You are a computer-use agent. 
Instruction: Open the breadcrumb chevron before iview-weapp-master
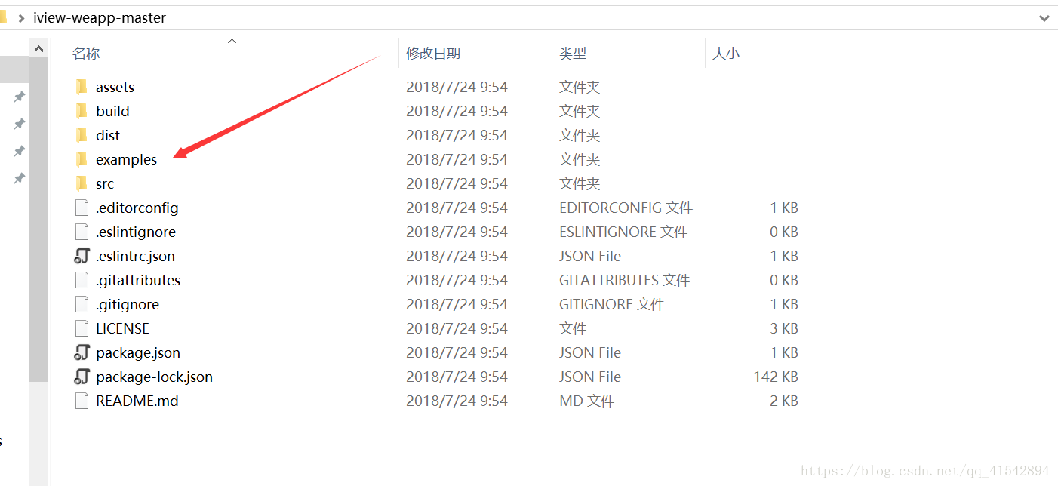click(20, 17)
